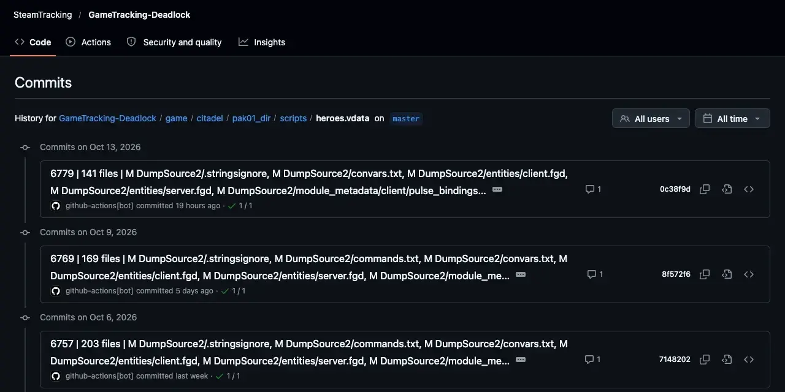Viewport: 785px width, 392px height.
Task: View heroes.vdata at commit 8f572f6
Action: coord(727,274)
